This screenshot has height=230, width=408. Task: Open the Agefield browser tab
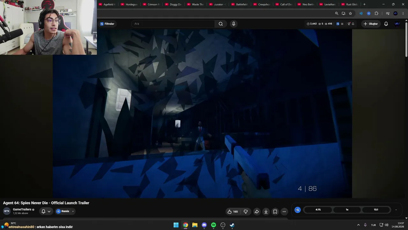click(107, 4)
